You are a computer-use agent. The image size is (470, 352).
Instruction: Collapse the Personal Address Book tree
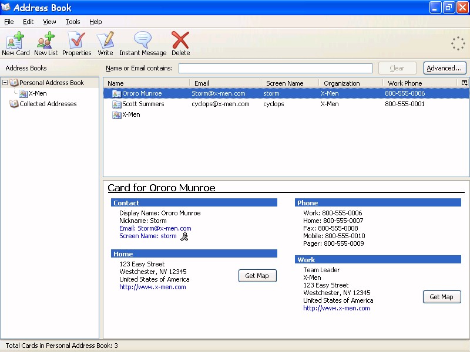click(5, 83)
